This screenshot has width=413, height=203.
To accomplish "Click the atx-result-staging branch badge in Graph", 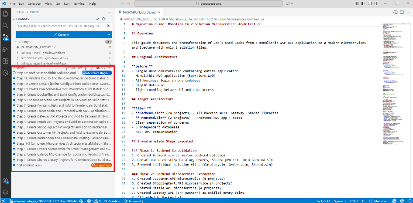I will [96, 73].
